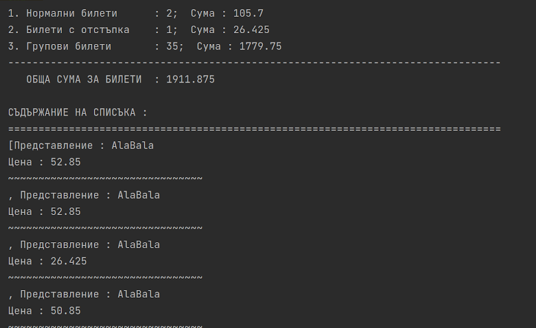Click the sum value 105.7
The width and height of the screenshot is (536, 328).
[248, 14]
